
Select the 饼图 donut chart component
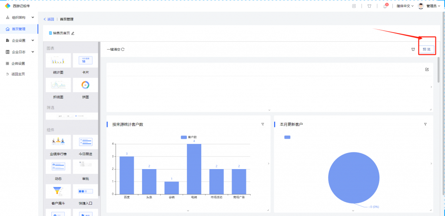tap(86, 85)
